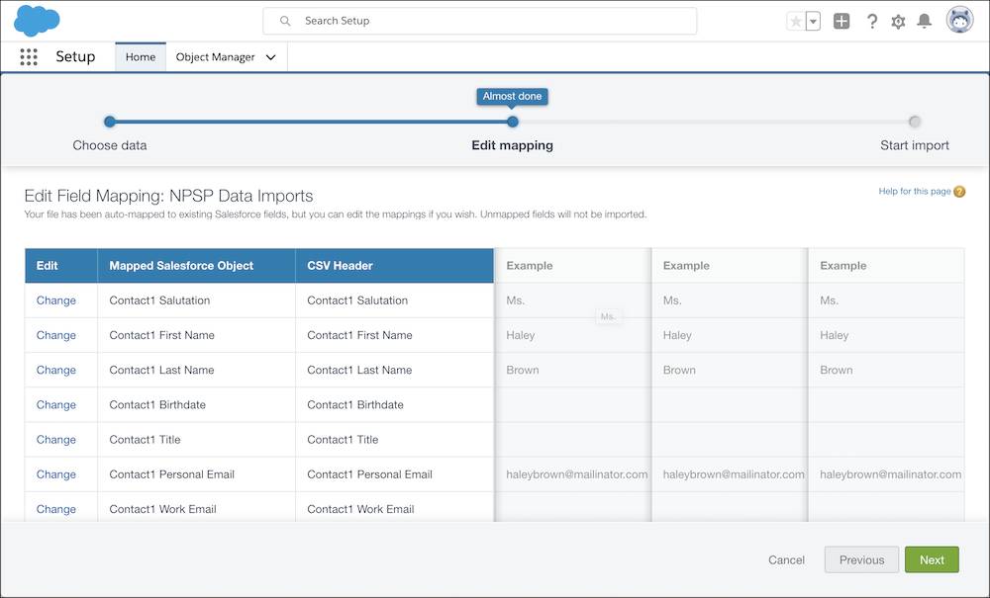Open the favorites list dropdown arrow

coord(813,21)
